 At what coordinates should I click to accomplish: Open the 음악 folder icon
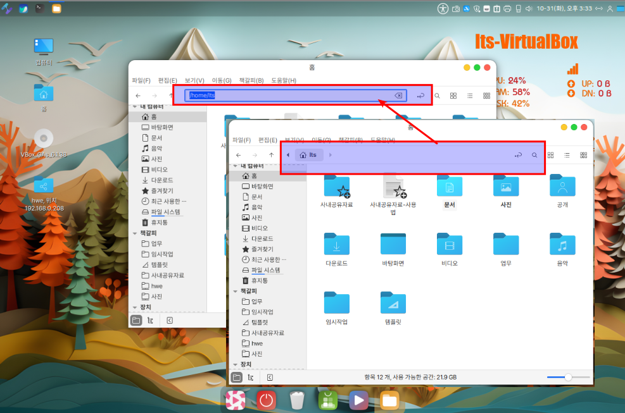pyautogui.click(x=562, y=245)
